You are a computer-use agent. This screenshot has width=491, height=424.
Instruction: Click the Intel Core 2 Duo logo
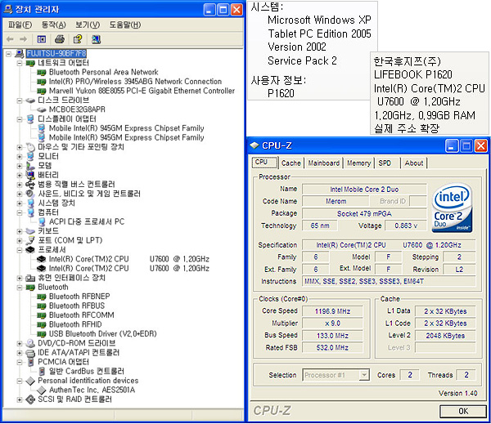(452, 208)
